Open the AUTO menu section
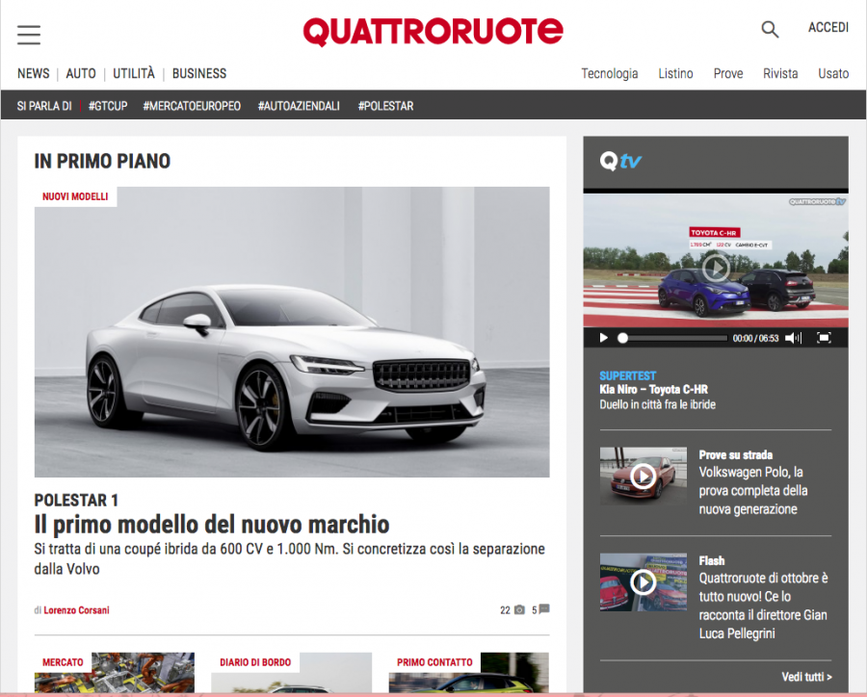The width and height of the screenshot is (867, 697). 81,73
